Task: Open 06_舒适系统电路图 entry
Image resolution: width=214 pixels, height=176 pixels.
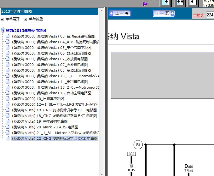Action: tap(51, 53)
